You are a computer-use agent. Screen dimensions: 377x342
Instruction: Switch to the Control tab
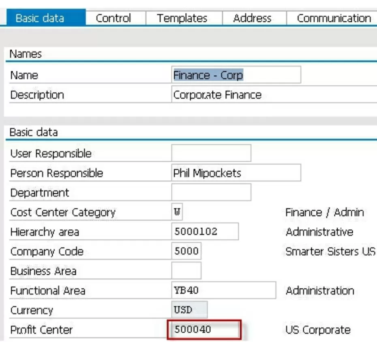pos(113,18)
